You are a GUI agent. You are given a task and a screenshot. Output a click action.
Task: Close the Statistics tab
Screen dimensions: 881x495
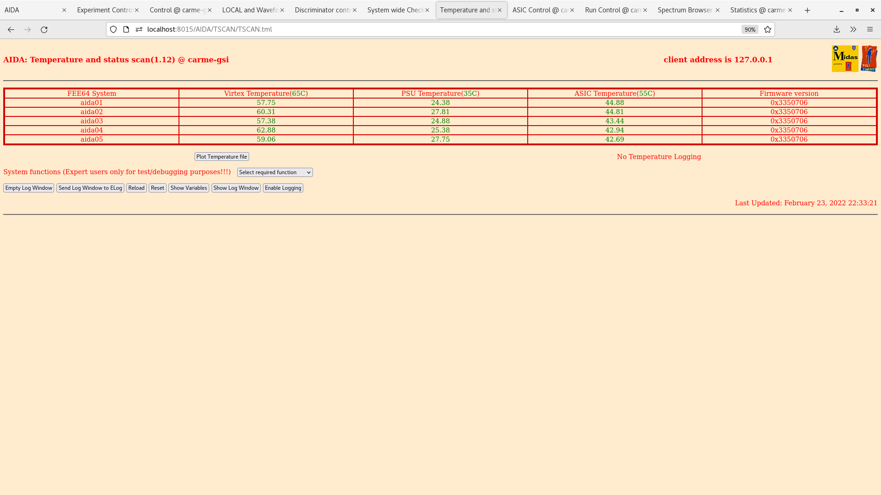[790, 10]
